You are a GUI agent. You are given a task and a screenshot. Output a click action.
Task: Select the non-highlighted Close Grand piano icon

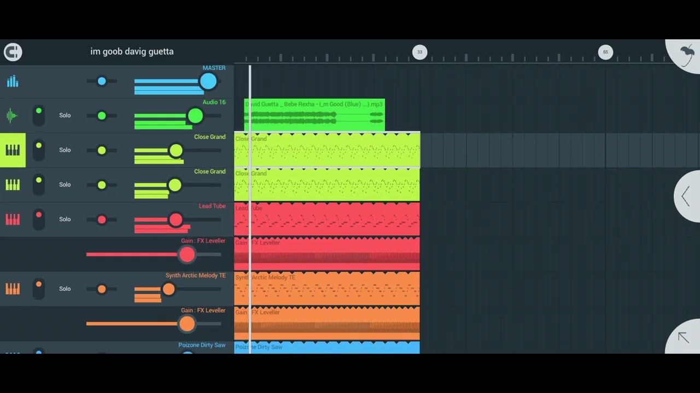tap(13, 184)
